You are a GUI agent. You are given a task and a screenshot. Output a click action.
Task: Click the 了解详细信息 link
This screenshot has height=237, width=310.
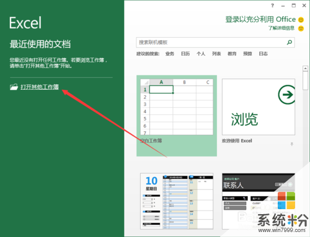281,28
